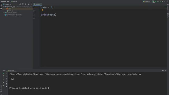
Task: Collapse the itproger_app root folder arrow
Action: click(x=3, y=7)
